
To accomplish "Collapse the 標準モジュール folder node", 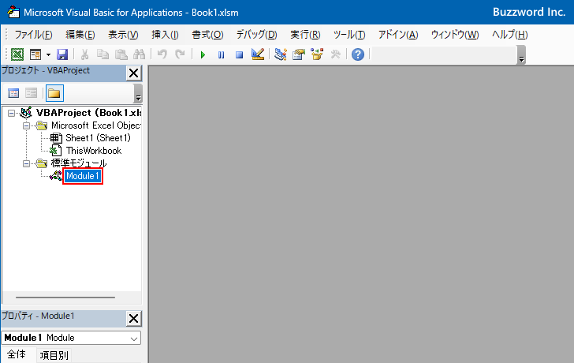I will (x=26, y=163).
